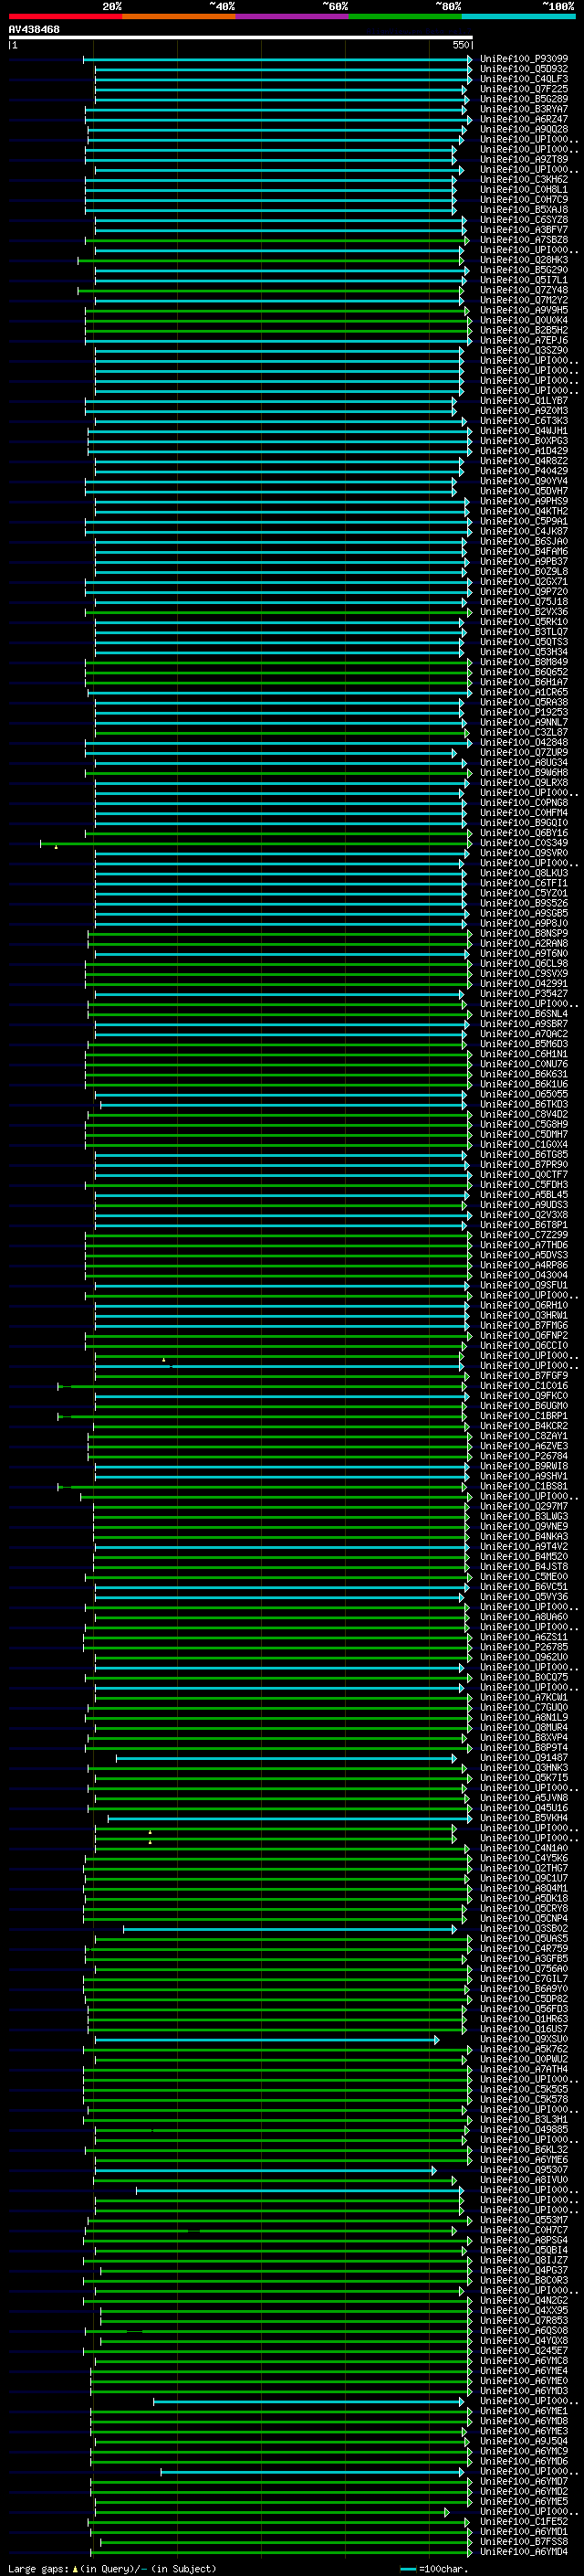Select the UniRef100_B5VKH4 label
The height and width of the screenshot is (2576, 584).
524,1818
